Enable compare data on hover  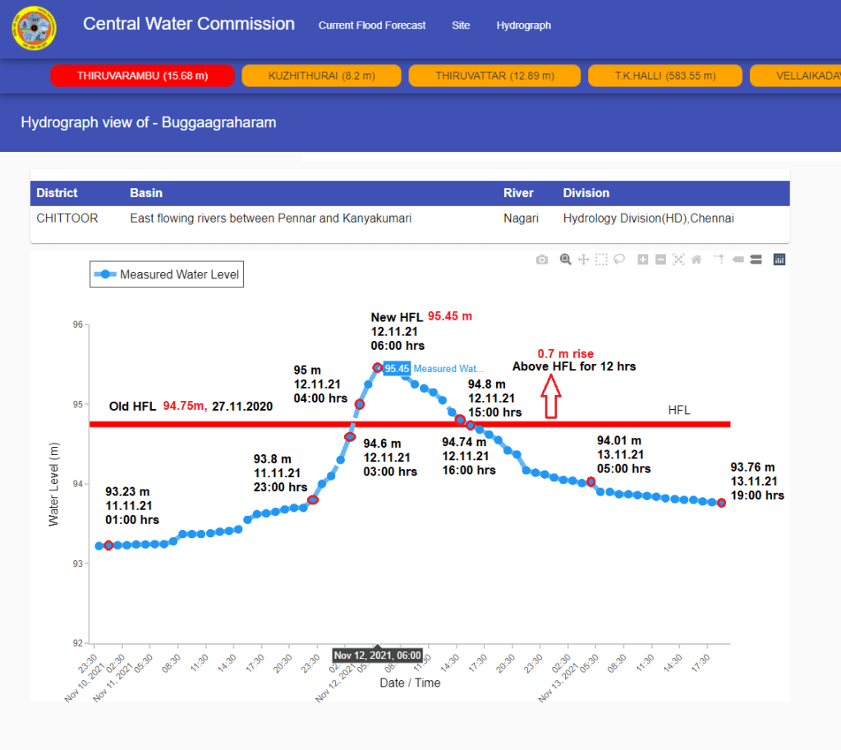[756, 260]
